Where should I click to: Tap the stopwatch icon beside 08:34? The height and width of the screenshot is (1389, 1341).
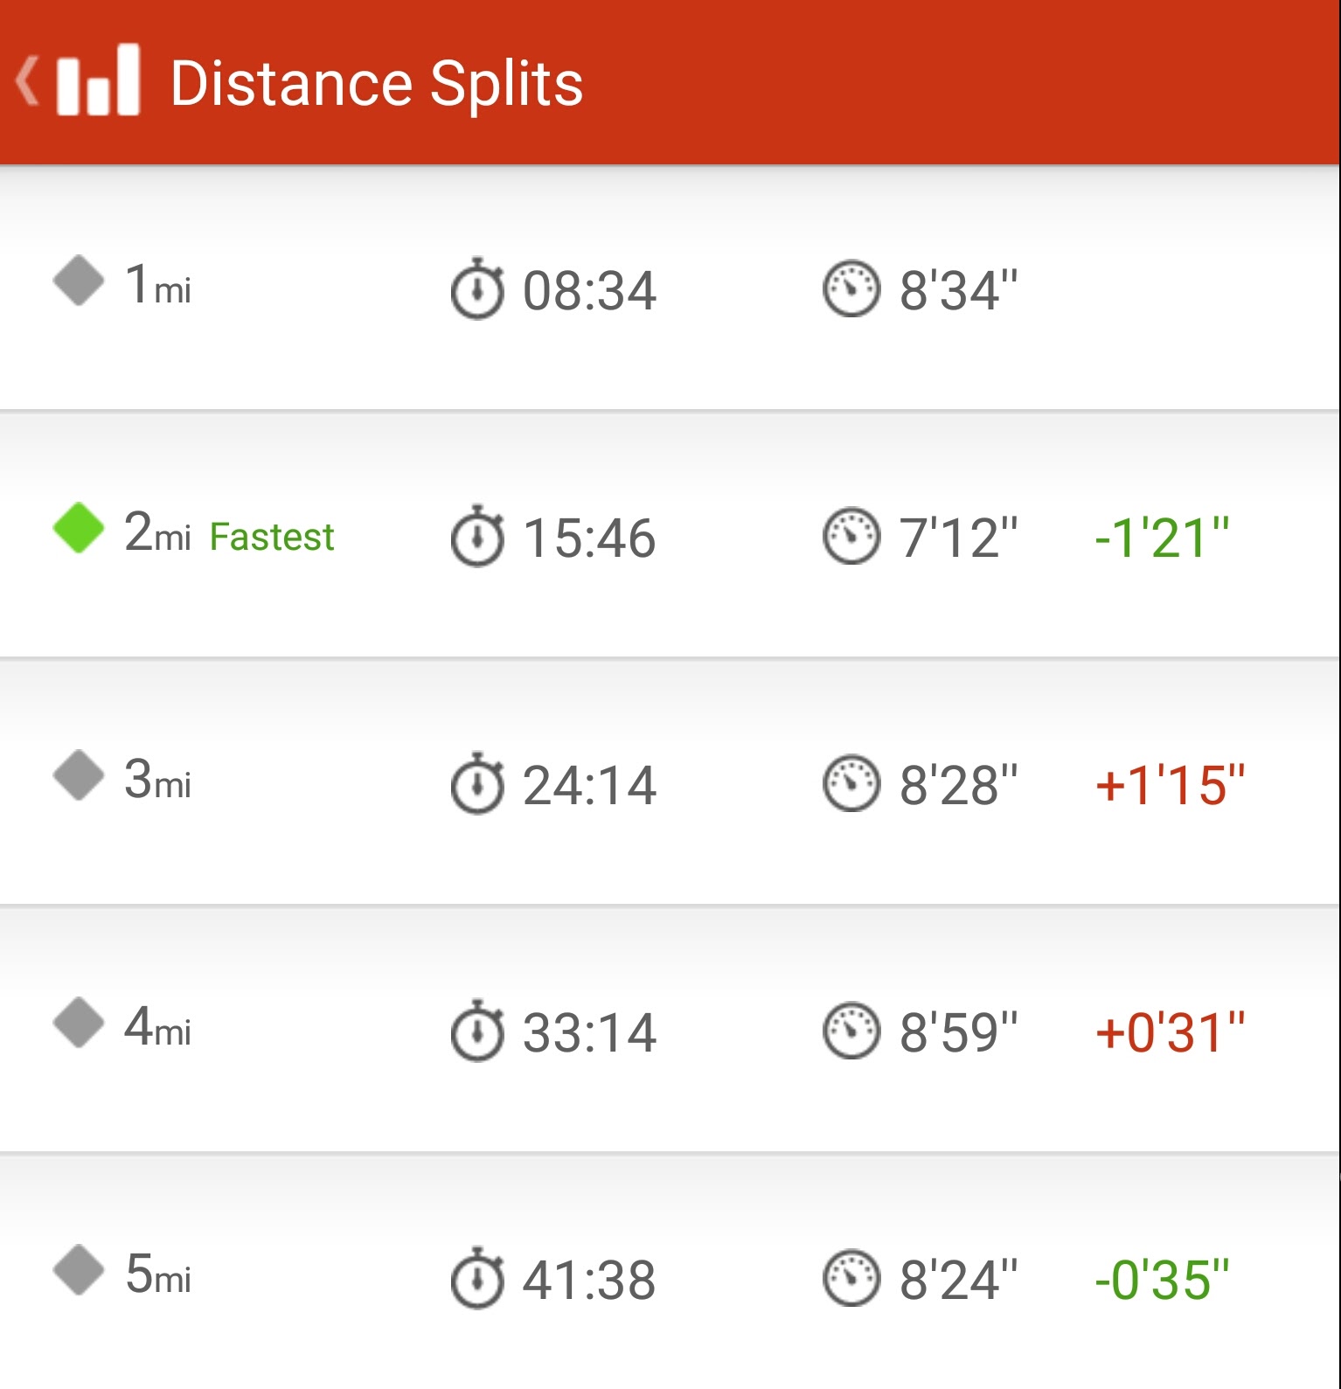[477, 288]
